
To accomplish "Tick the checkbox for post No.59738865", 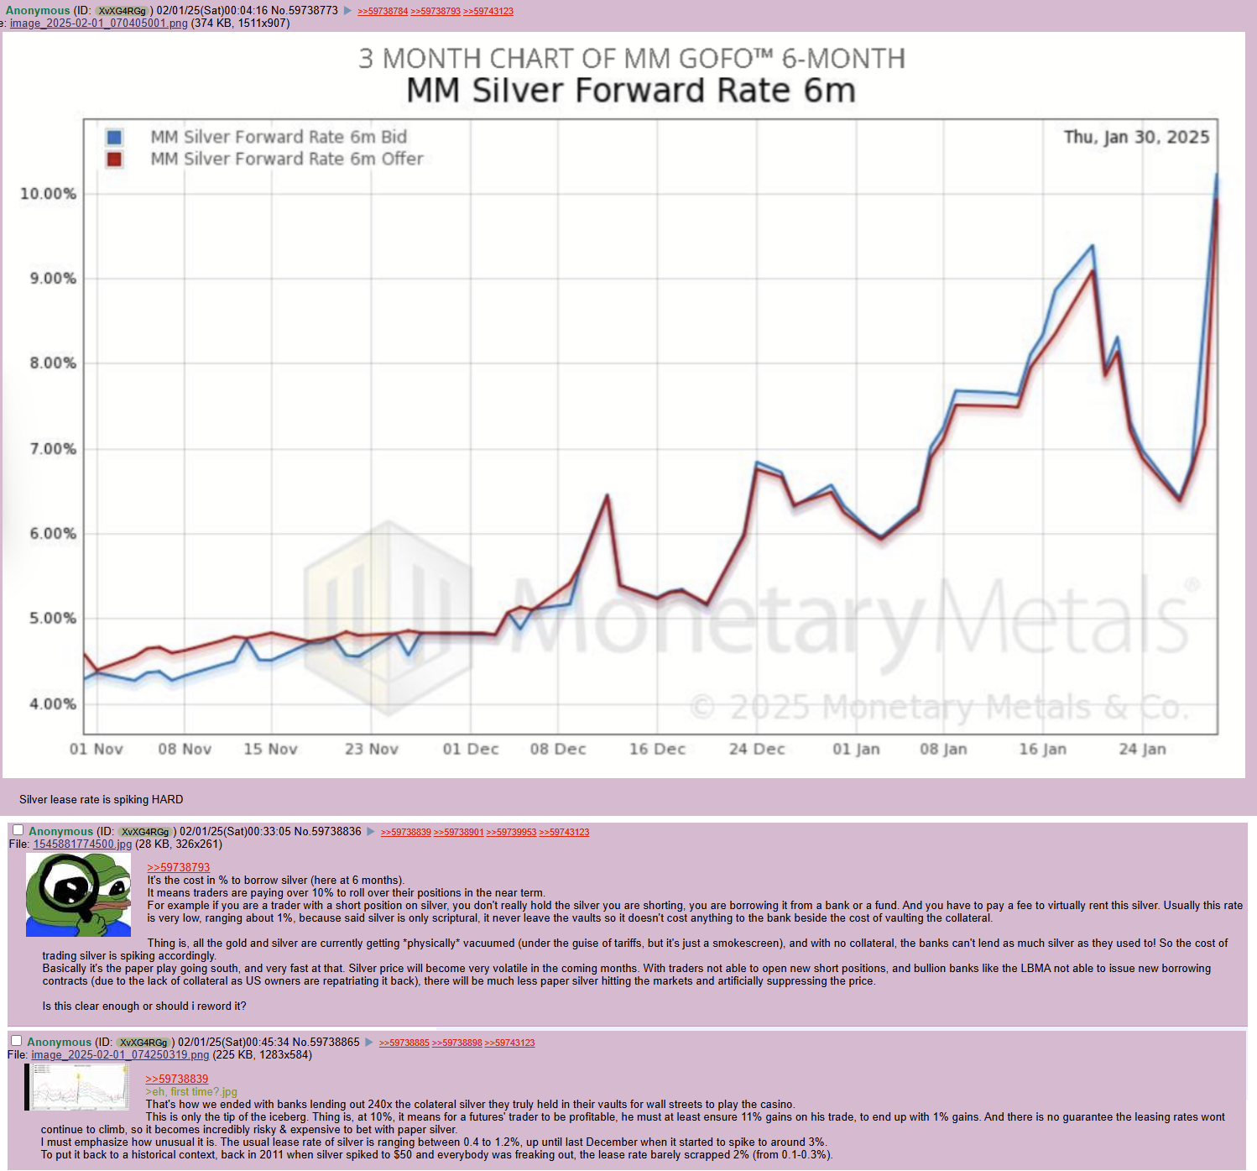I will click(16, 1041).
